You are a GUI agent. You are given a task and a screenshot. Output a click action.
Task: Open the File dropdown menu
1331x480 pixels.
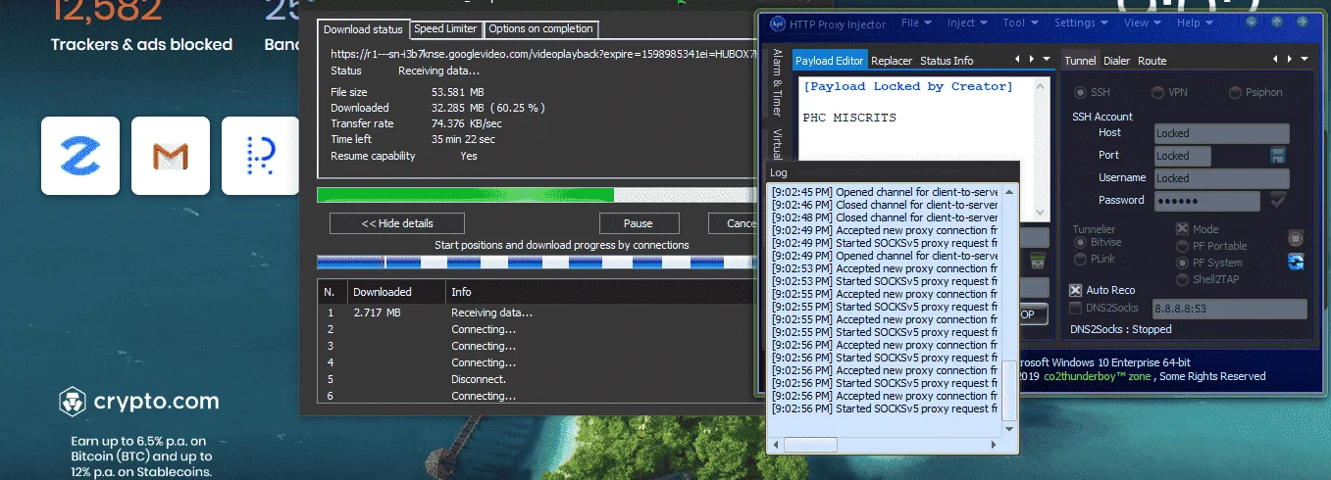(916, 23)
